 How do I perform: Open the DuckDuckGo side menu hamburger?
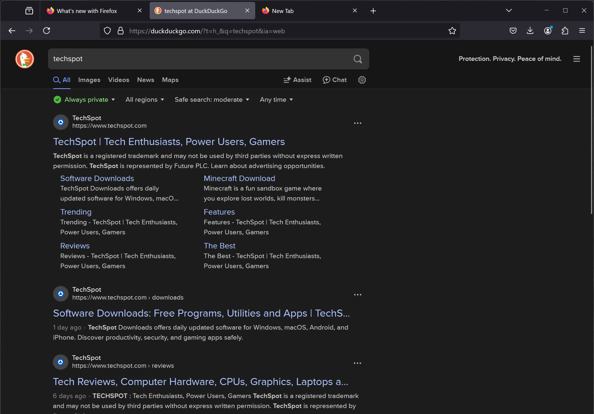577,59
